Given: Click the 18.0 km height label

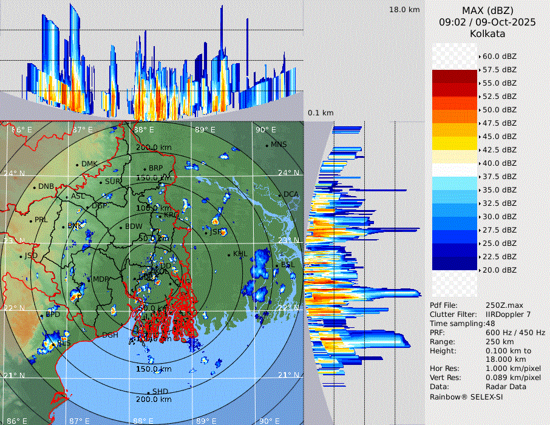Looking at the screenshot, I should coord(404,10).
